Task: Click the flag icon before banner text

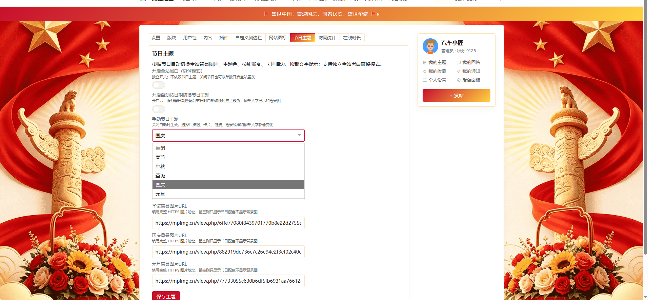Action: [266, 14]
